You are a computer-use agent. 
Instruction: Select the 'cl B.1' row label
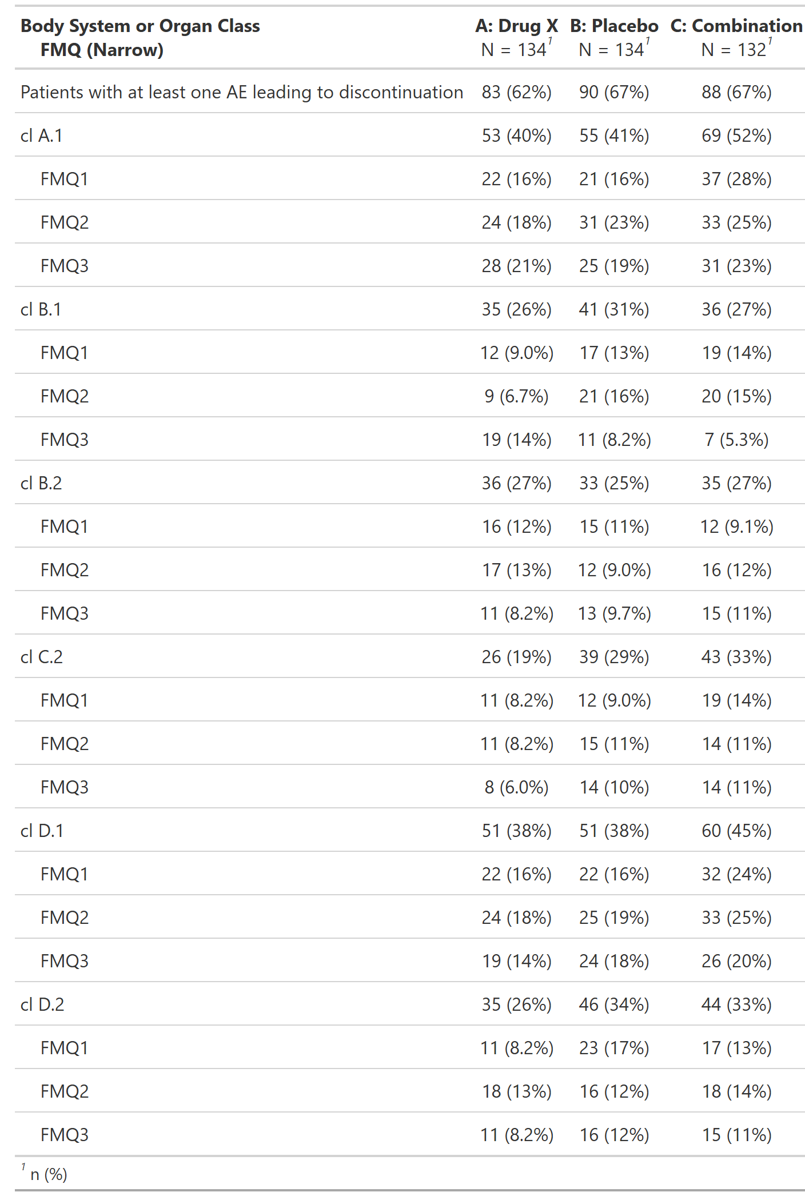coord(41,309)
